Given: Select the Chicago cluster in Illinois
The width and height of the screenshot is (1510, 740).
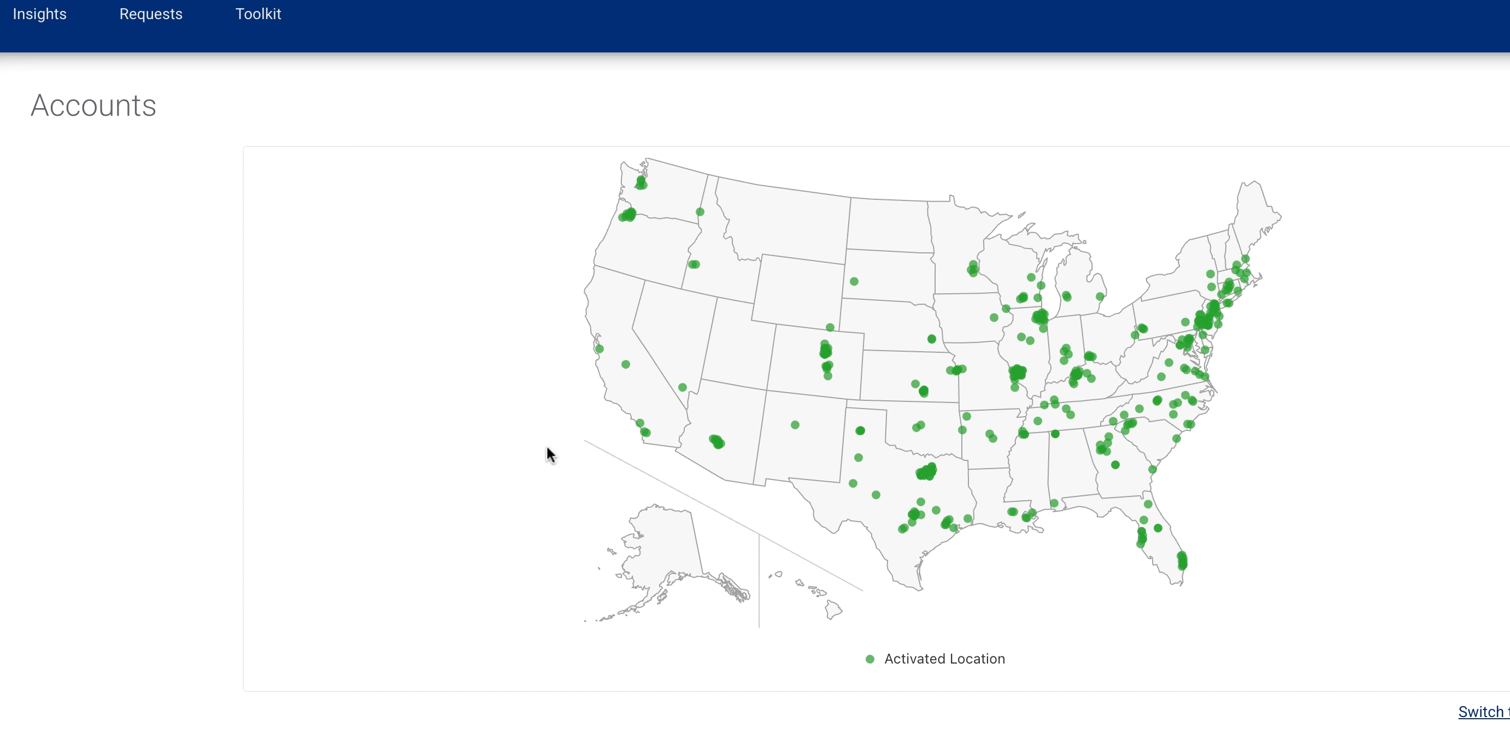Looking at the screenshot, I should point(1040,317).
